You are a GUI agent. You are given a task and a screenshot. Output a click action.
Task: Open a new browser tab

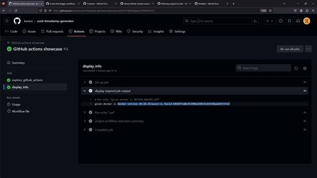233,3
